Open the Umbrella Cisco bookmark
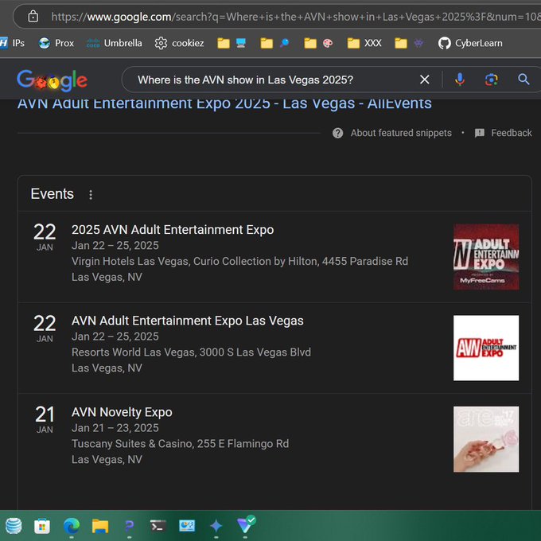 (115, 43)
